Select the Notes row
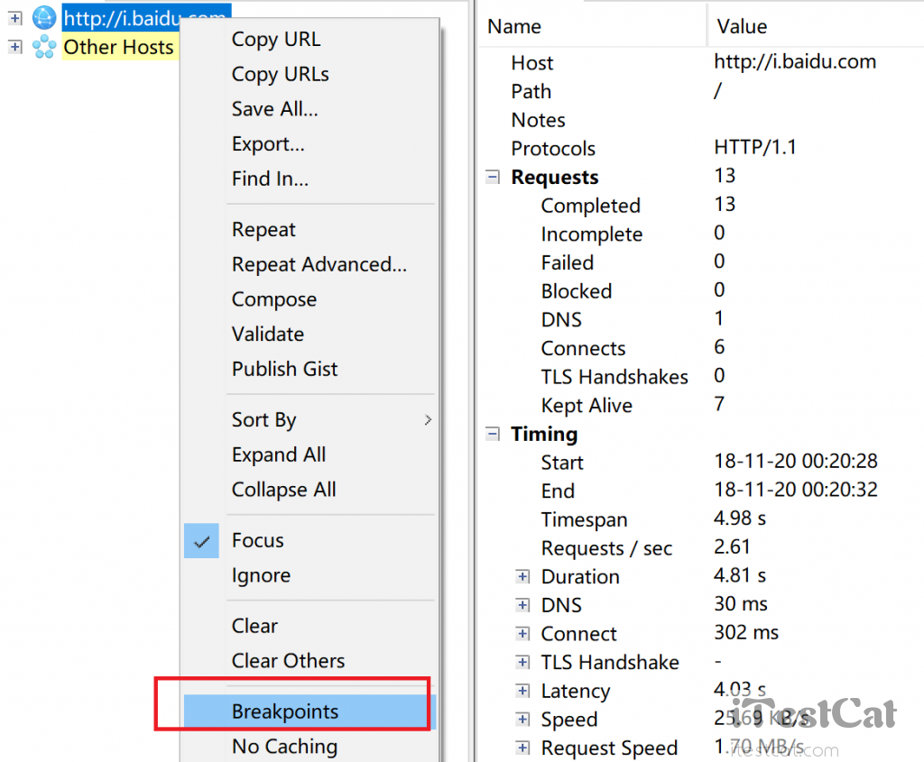This screenshot has width=924, height=762. coord(701,120)
